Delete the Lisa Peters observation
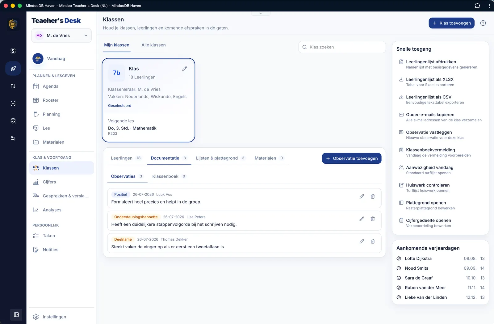 pyautogui.click(x=373, y=219)
